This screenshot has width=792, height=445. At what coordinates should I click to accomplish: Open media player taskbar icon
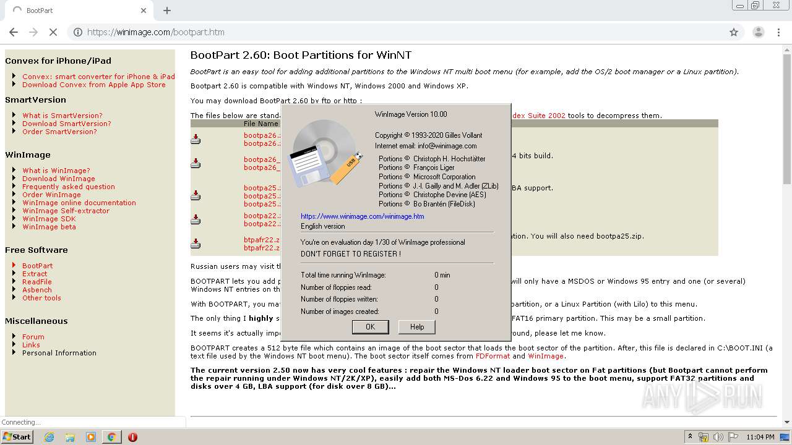(x=91, y=437)
